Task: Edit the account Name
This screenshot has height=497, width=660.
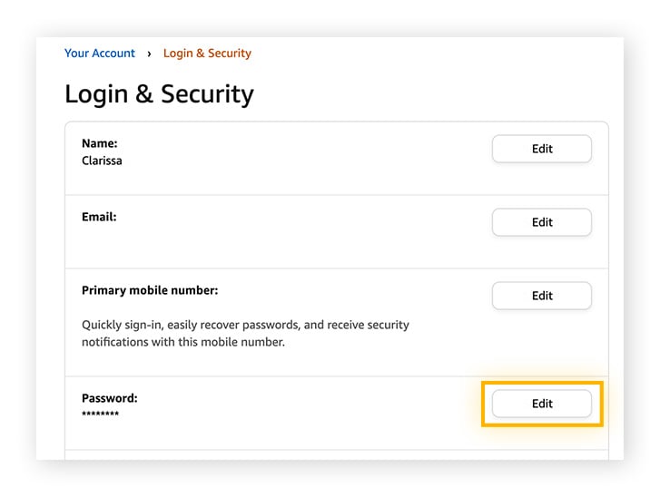Action: pyautogui.click(x=542, y=149)
